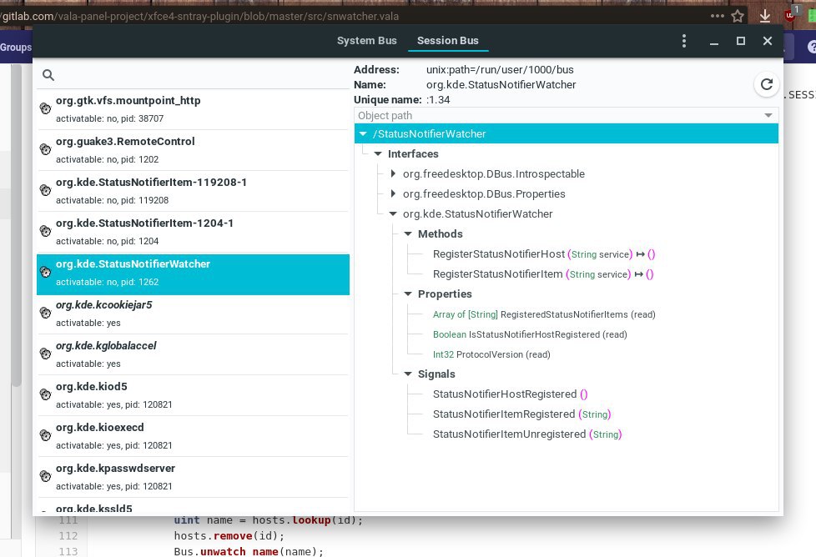The height and width of the screenshot is (557, 816).
Task: Open browser downloads arrow icon
Action: pyautogui.click(x=764, y=16)
